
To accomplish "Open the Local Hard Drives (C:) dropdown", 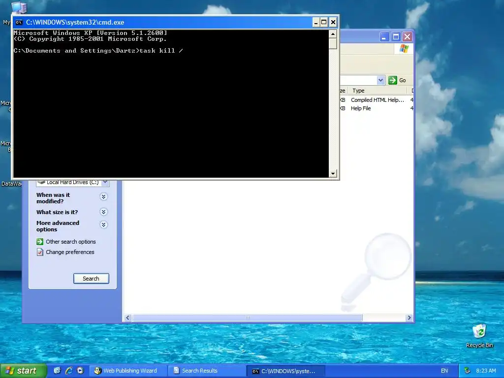I will pos(105,182).
